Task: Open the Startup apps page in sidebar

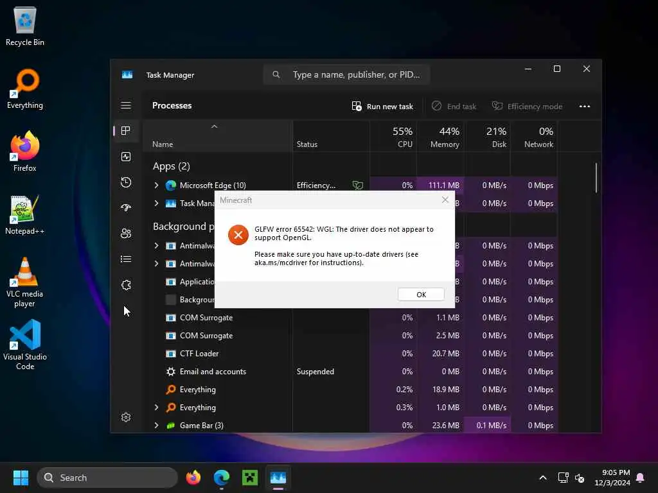Action: point(126,208)
